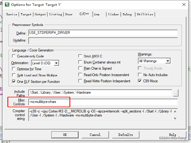Toggle Split Load and Store Multiple
The width and height of the screenshot is (191, 143).
coord(14,75)
